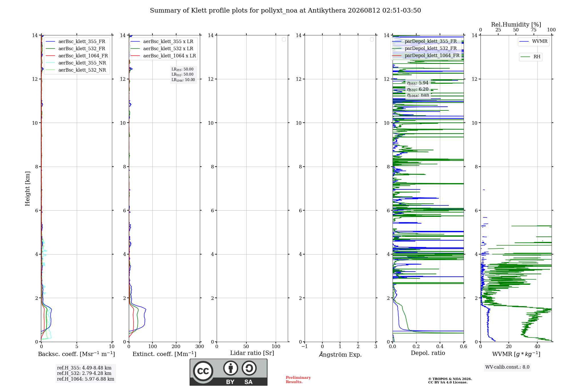Image resolution: width=571 pixels, height=388 pixels.
Task: Click the SA label on the license badge
Action: tap(248, 382)
